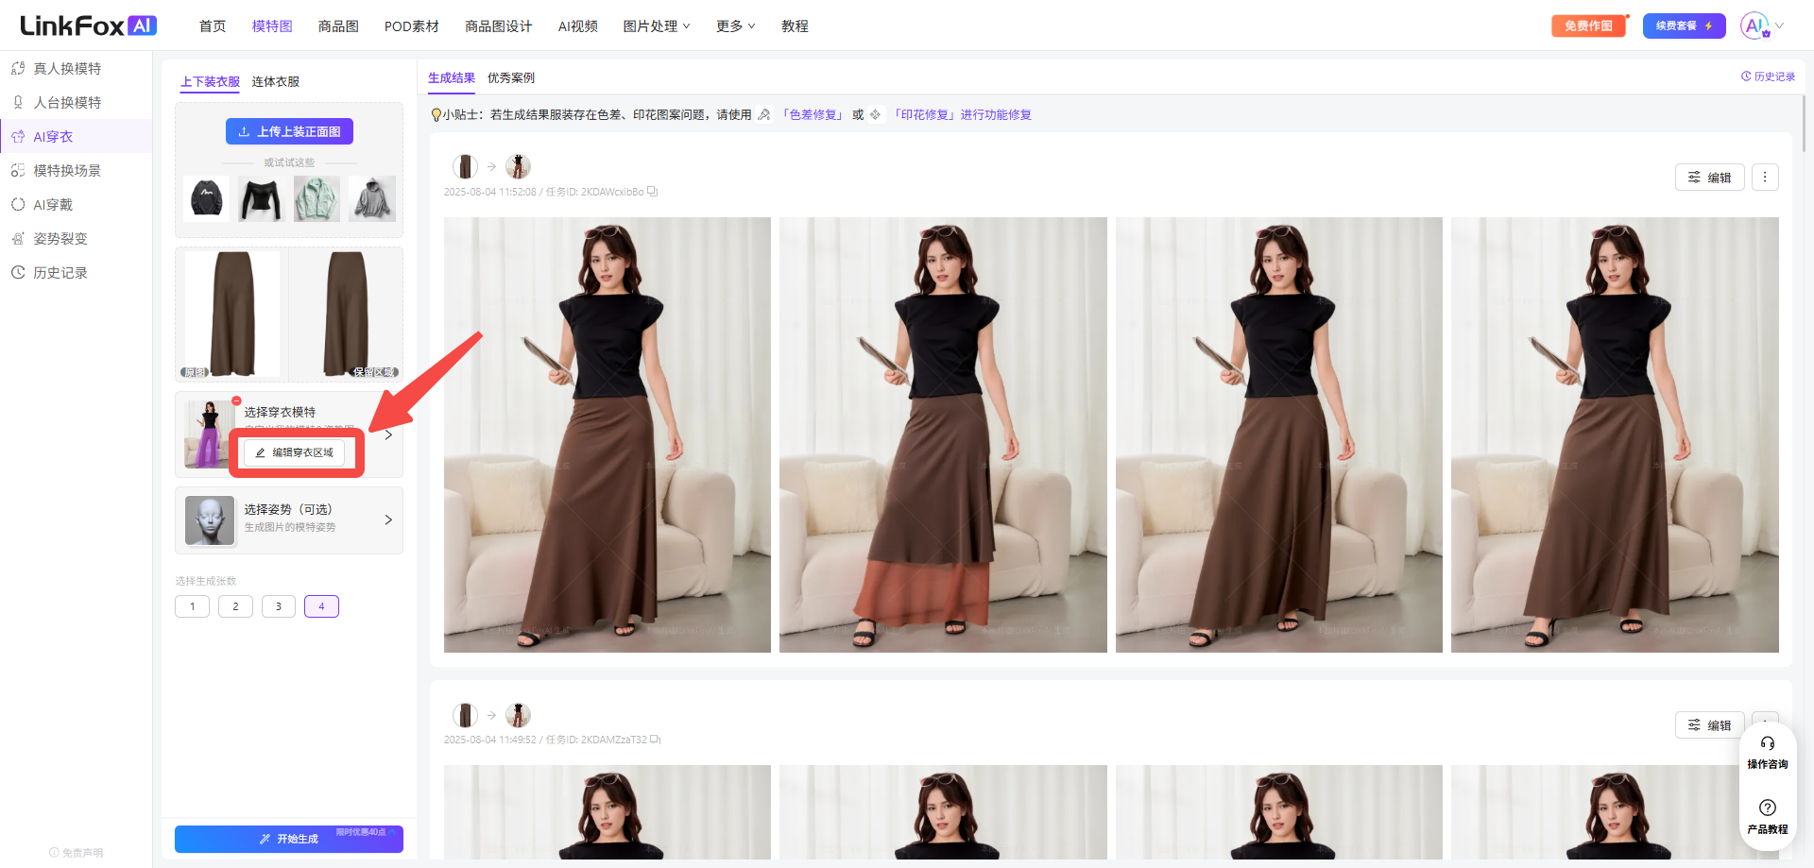
Task: Open result image with orange skirt hem
Action: (x=943, y=435)
